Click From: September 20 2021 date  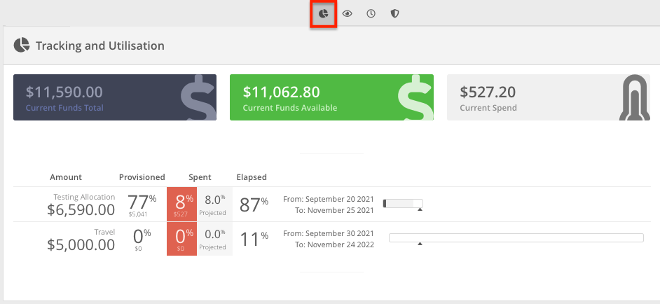coord(329,199)
